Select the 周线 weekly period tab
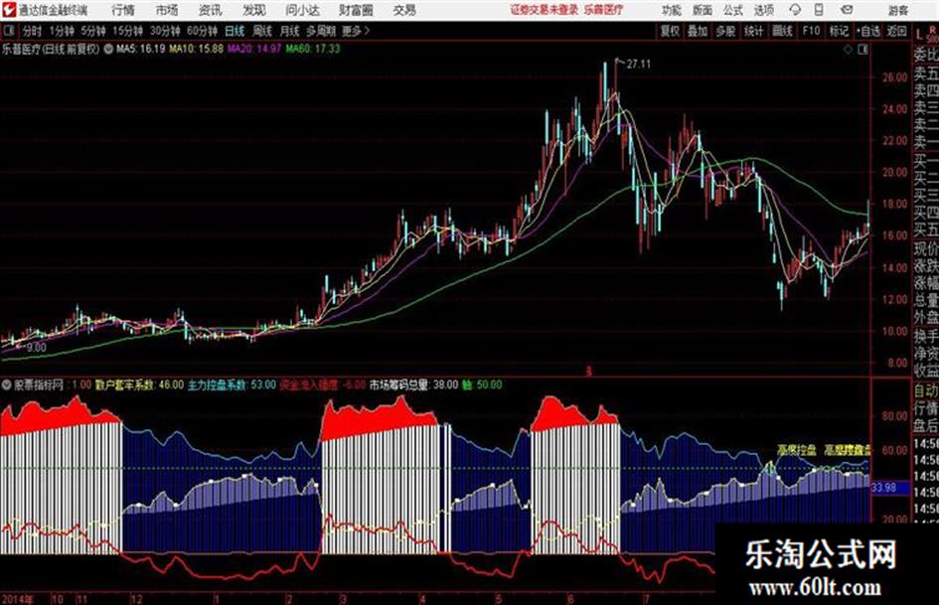 [262, 31]
